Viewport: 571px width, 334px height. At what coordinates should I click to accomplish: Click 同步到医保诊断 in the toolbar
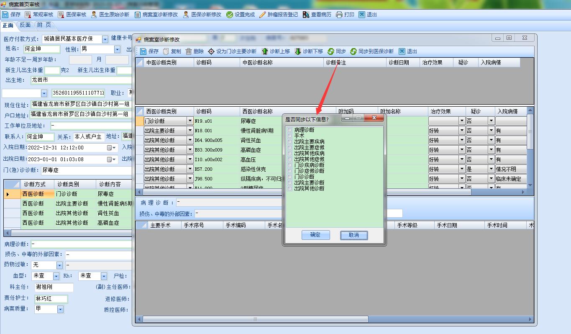[x=372, y=51]
